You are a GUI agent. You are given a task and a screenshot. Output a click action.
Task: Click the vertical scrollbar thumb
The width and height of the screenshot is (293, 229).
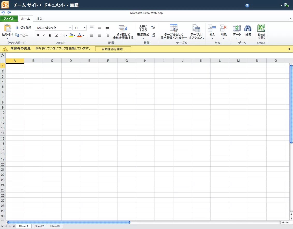(x=291, y=104)
